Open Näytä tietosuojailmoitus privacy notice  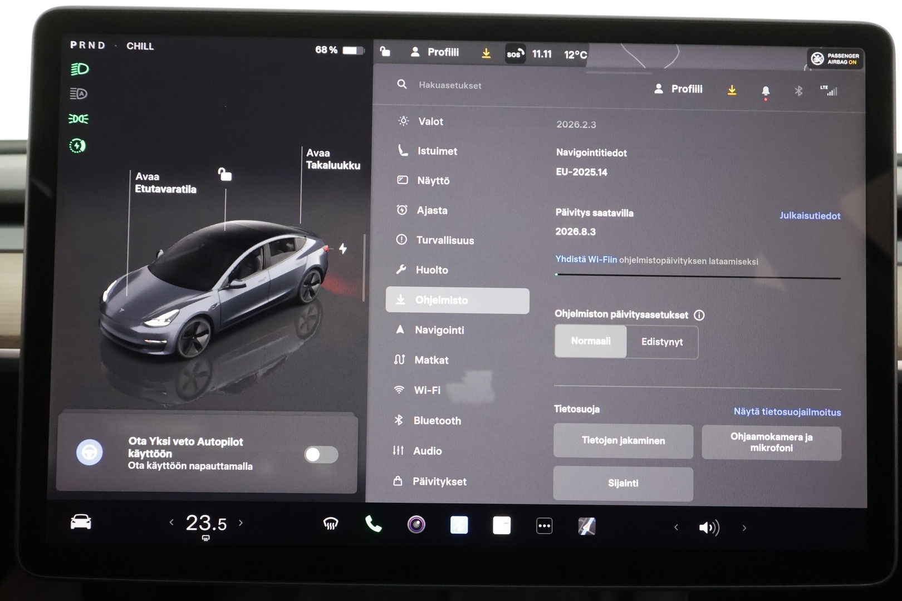[787, 412]
